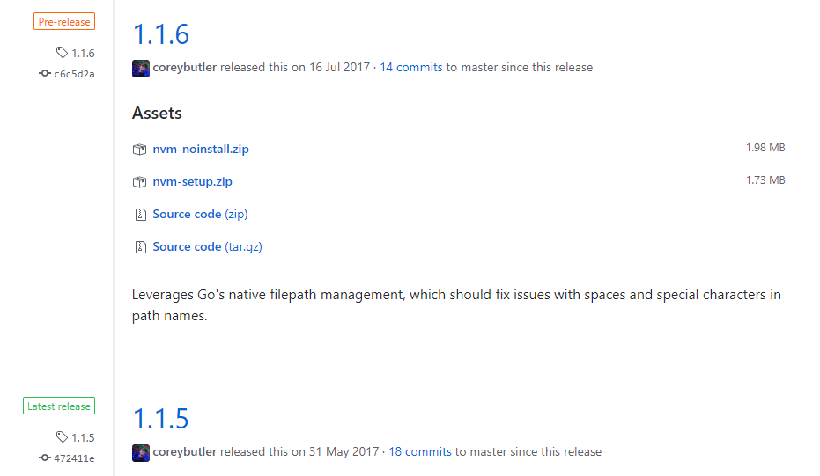This screenshot has width=820, height=476.
Task: Open coreybutler avatar on release 1.1.5
Action: tap(141, 453)
